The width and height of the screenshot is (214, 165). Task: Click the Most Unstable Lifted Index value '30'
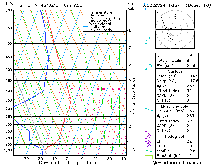tap(189, 121)
